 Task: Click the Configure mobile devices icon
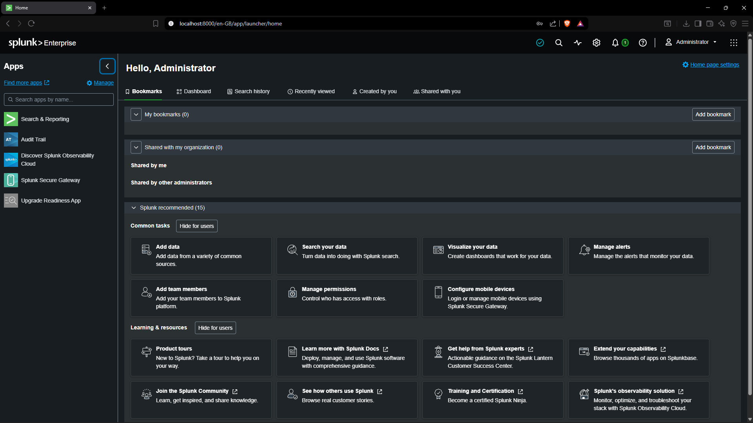point(438,292)
